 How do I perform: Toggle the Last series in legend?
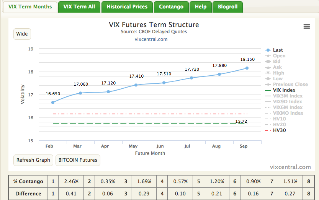(278, 50)
